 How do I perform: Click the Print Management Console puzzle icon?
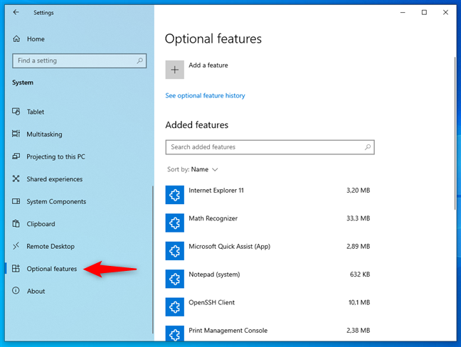pyautogui.click(x=174, y=333)
